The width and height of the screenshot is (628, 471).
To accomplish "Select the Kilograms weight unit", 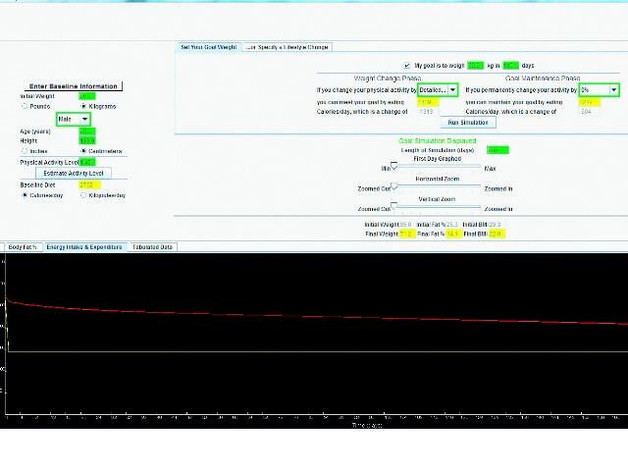I will [x=82, y=106].
